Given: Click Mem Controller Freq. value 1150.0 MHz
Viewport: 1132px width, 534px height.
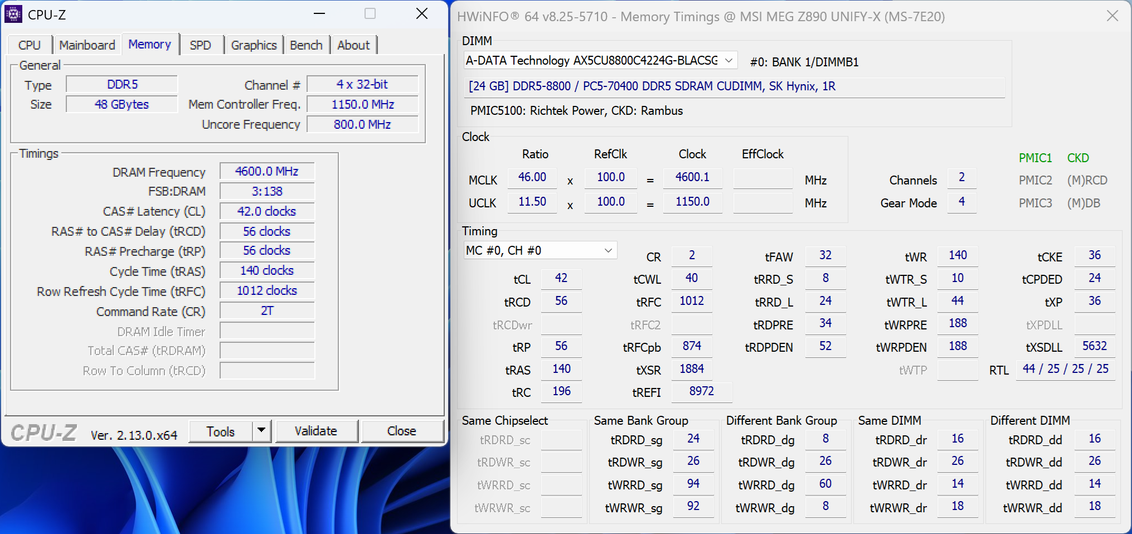Looking at the screenshot, I should coord(362,104).
